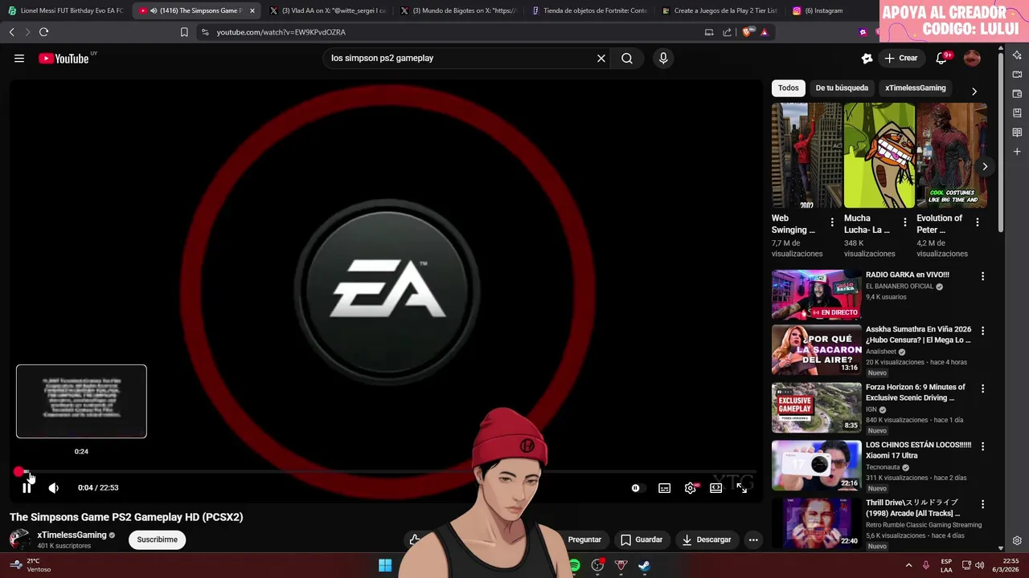Screen dimensions: 1029x578
Task: Click the Crear button
Action: 900,58
